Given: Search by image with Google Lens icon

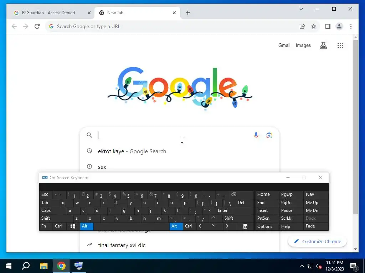Looking at the screenshot, I should 269,135.
